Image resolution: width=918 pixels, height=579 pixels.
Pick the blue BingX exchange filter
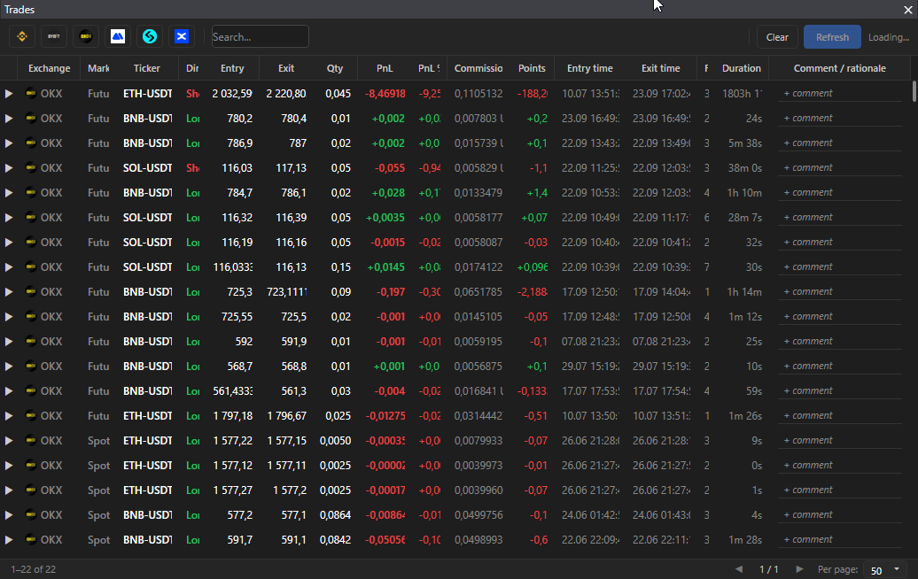(182, 37)
